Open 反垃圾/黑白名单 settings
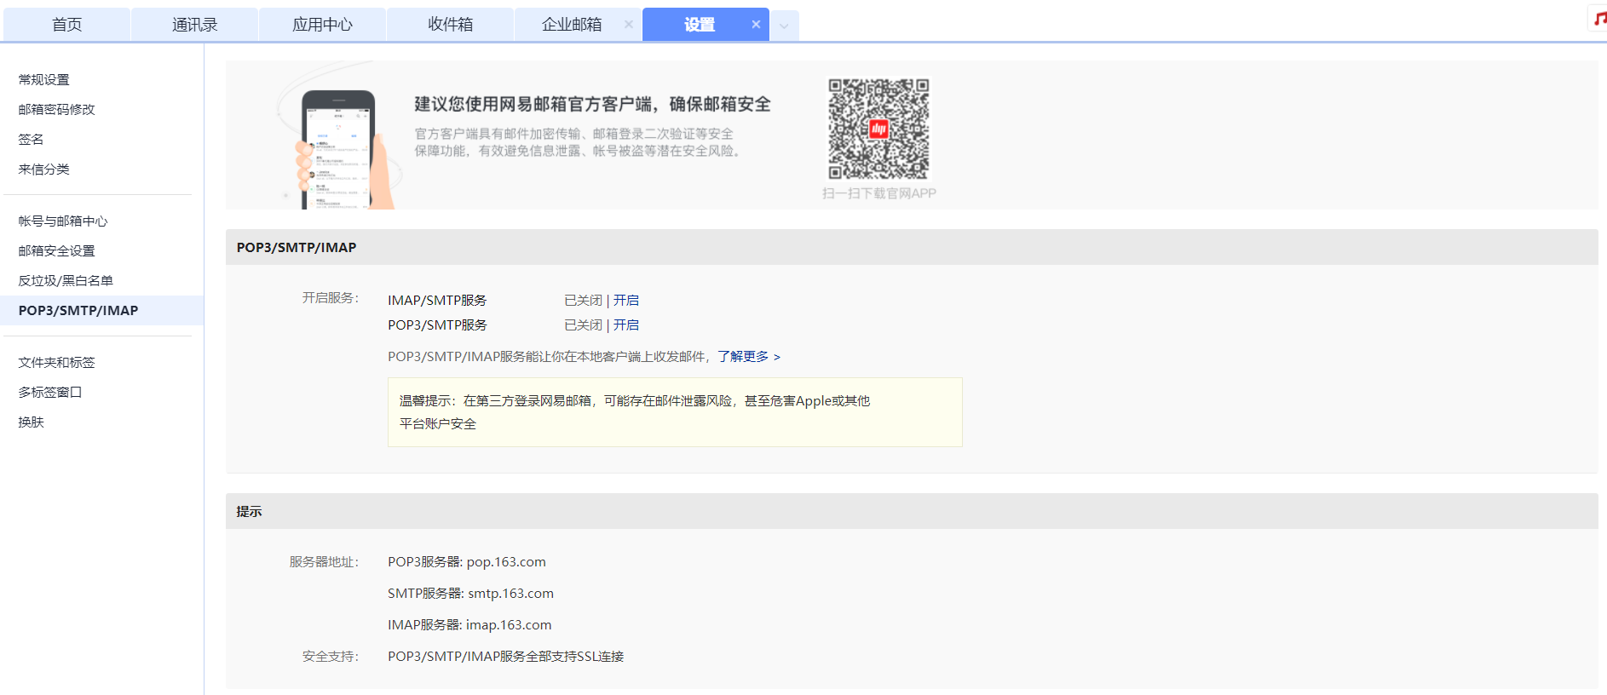This screenshot has height=695, width=1607. point(66,280)
